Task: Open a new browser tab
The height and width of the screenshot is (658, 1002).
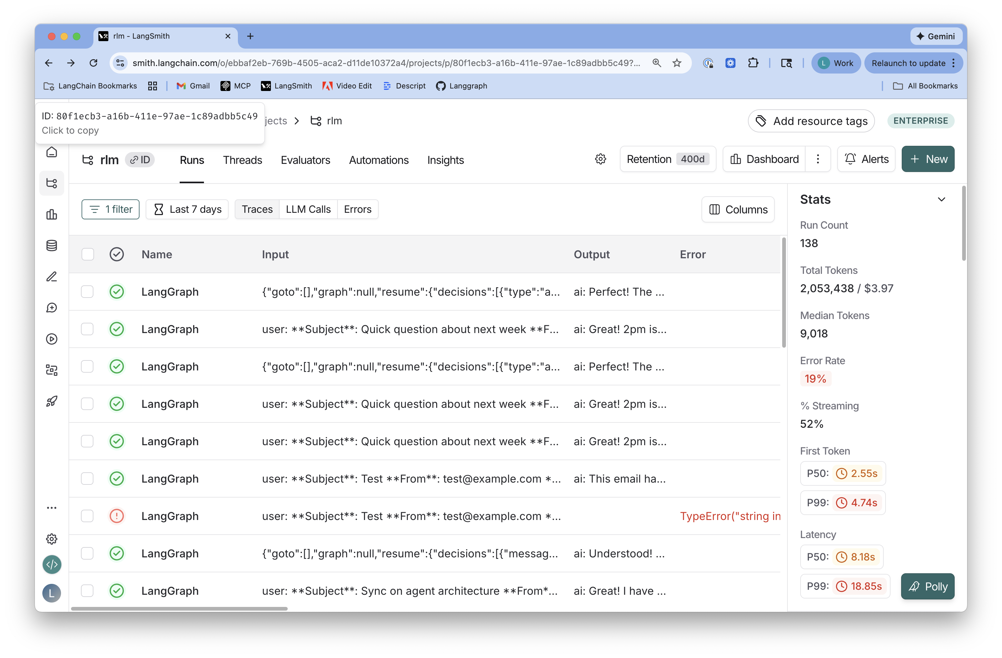Action: click(250, 36)
